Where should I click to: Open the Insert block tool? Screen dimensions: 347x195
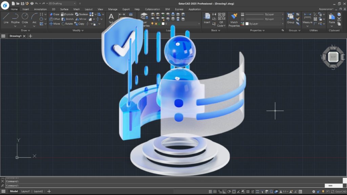[x=207, y=18]
